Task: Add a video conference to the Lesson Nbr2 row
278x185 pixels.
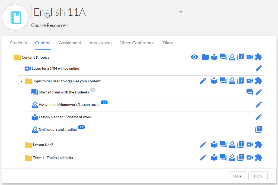Action: coord(250,144)
